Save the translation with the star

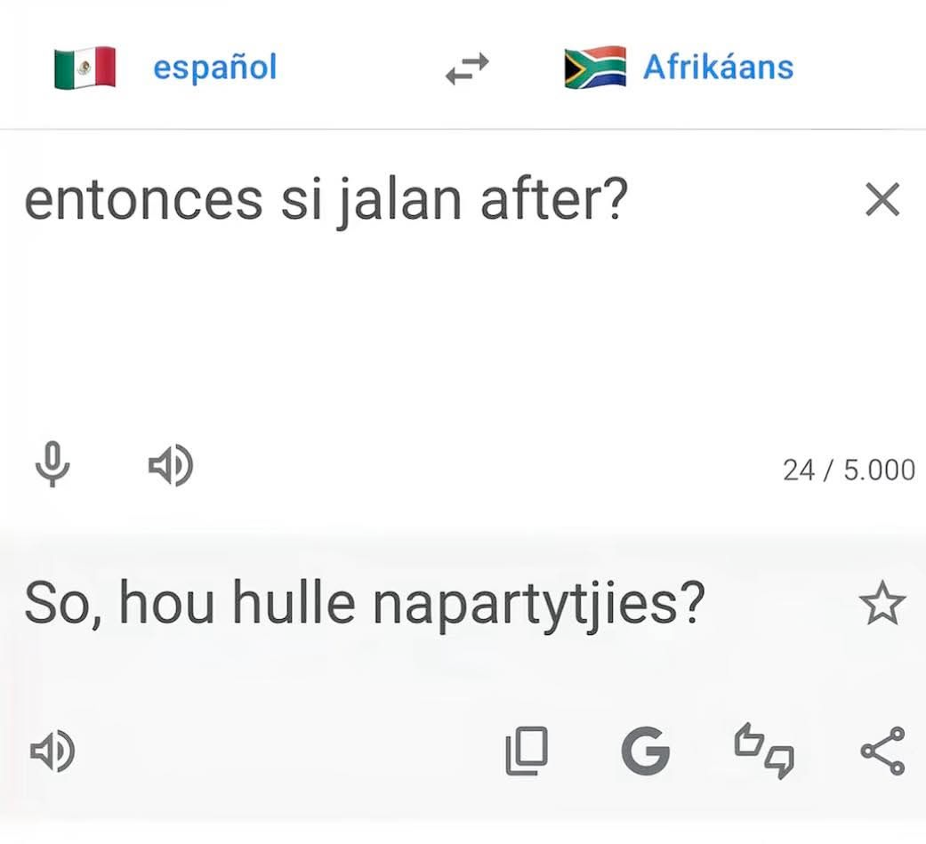882,606
